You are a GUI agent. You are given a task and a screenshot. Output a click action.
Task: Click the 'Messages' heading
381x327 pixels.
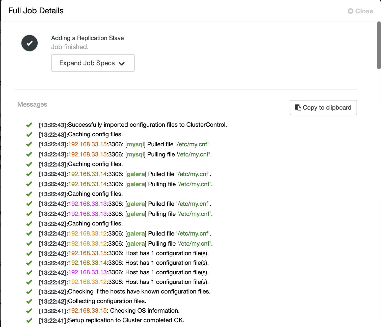pyautogui.click(x=32, y=104)
